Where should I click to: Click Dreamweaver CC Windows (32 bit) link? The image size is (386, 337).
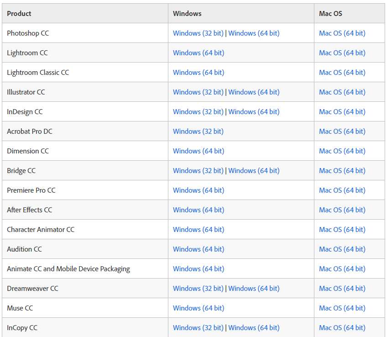(x=198, y=289)
